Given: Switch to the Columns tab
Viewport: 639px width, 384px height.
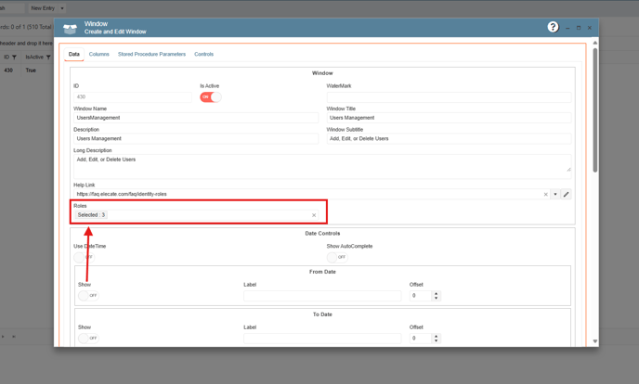Looking at the screenshot, I should 98,55.
